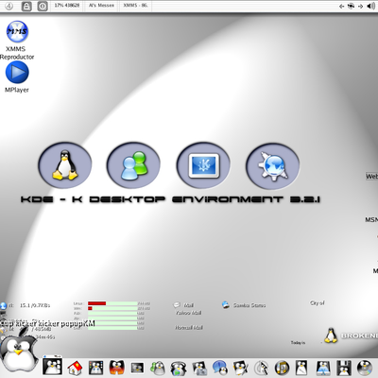378x378 pixels.
Task: Click the Tux penguin round button
Action: [x=65, y=165]
